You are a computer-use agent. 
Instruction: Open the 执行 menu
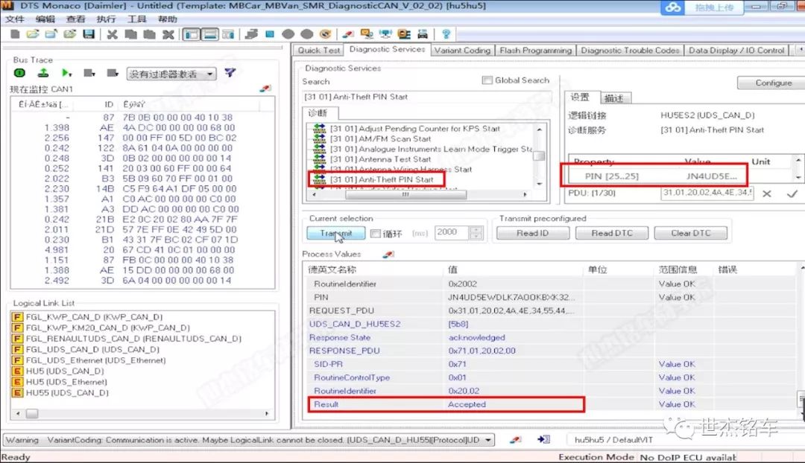point(106,19)
